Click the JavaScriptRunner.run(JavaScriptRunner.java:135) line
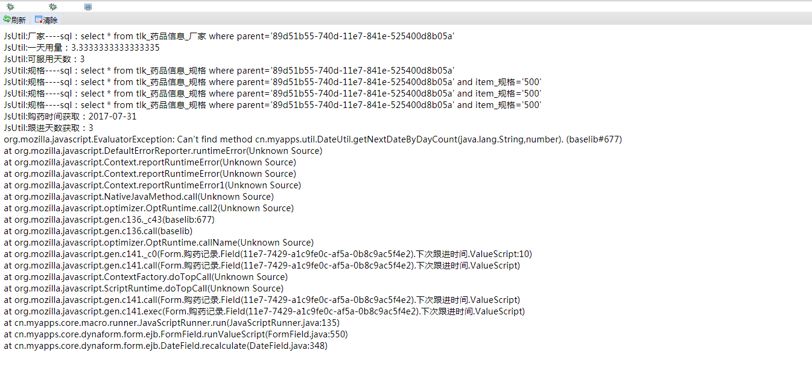 pyautogui.click(x=171, y=323)
